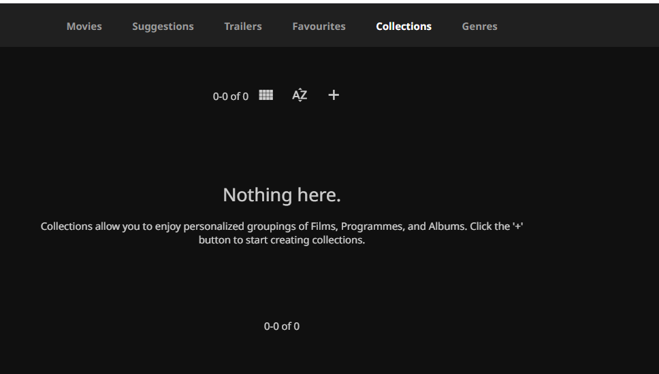
Task: Open the grid view layout icon
Action: 266,95
